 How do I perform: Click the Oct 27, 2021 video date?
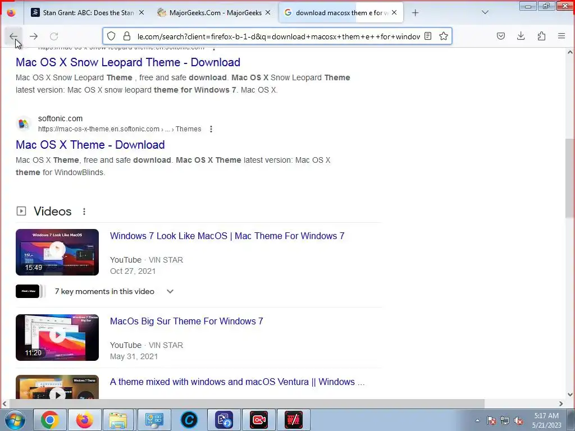click(133, 271)
